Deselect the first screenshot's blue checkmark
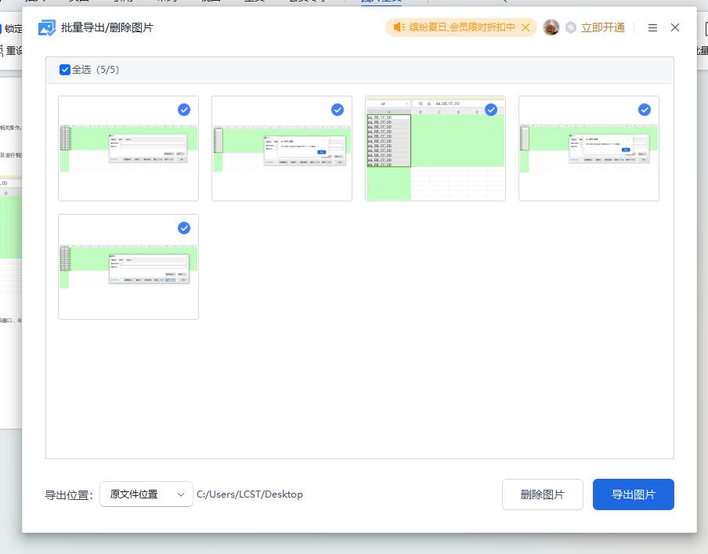 click(x=184, y=110)
